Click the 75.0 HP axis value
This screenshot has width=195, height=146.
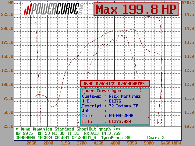pyautogui.click(x=9, y=99)
